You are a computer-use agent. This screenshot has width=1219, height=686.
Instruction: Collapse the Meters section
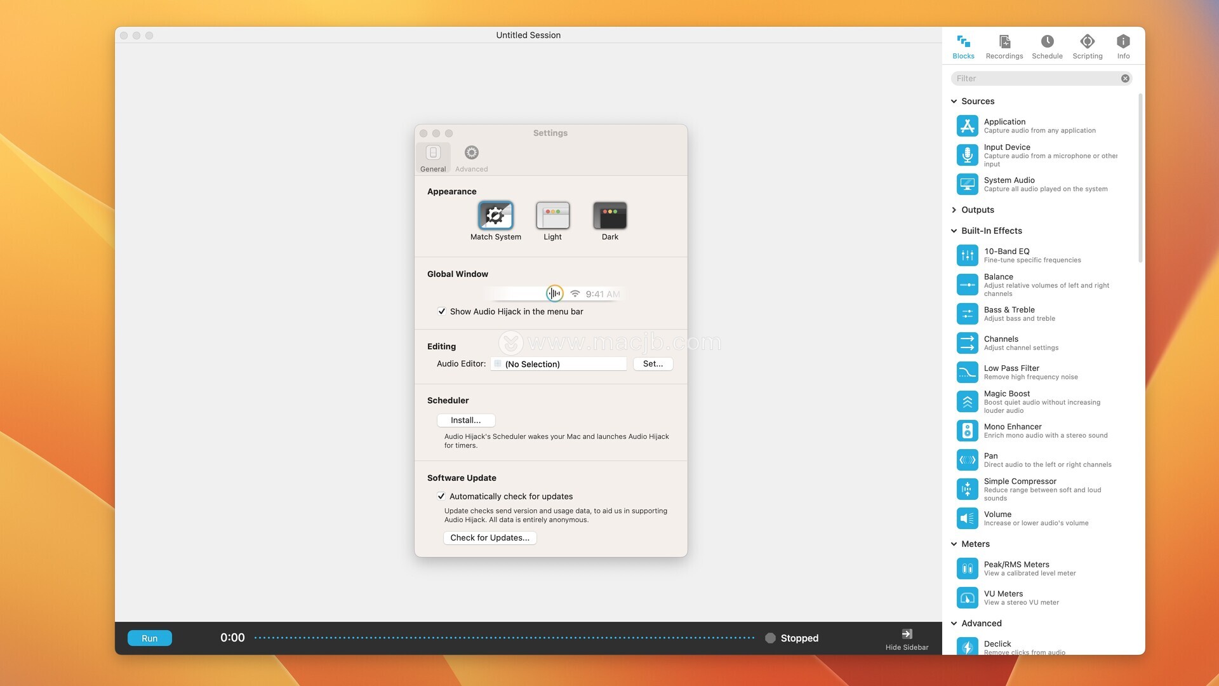click(x=954, y=544)
